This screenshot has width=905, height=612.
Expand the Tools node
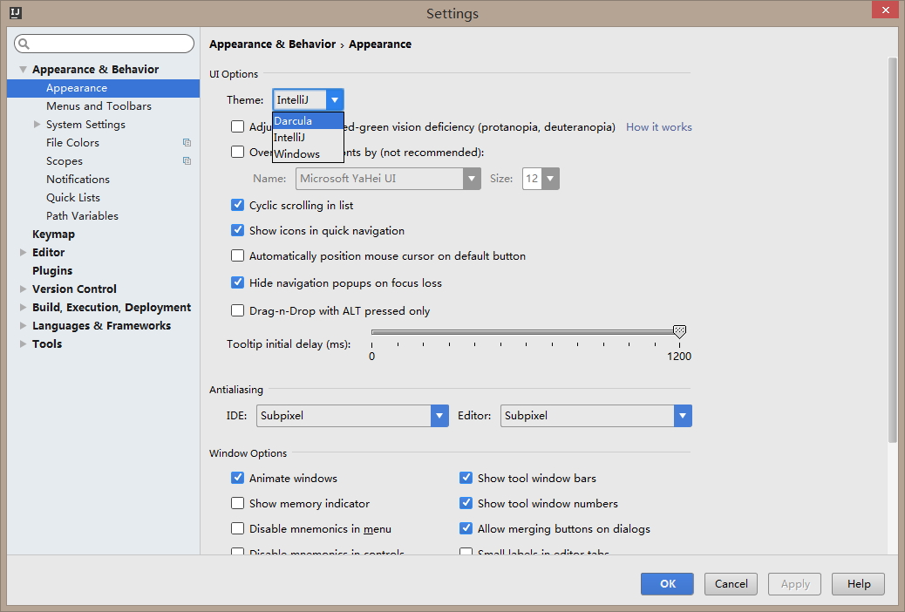23,343
